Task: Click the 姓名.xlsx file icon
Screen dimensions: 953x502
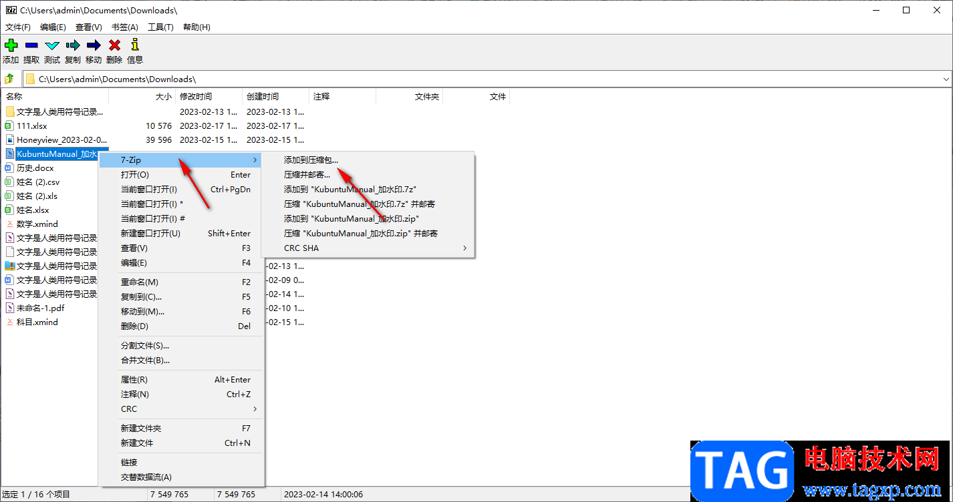Action: coord(9,210)
